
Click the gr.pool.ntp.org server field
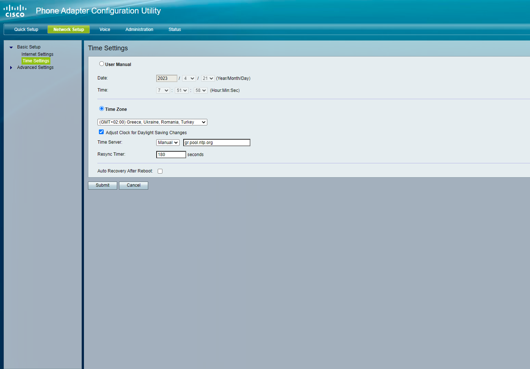[217, 143]
